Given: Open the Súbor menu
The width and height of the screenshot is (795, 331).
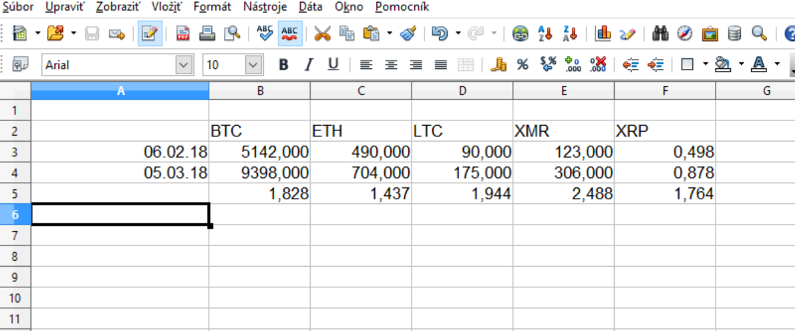Looking at the screenshot, I should click(x=19, y=7).
